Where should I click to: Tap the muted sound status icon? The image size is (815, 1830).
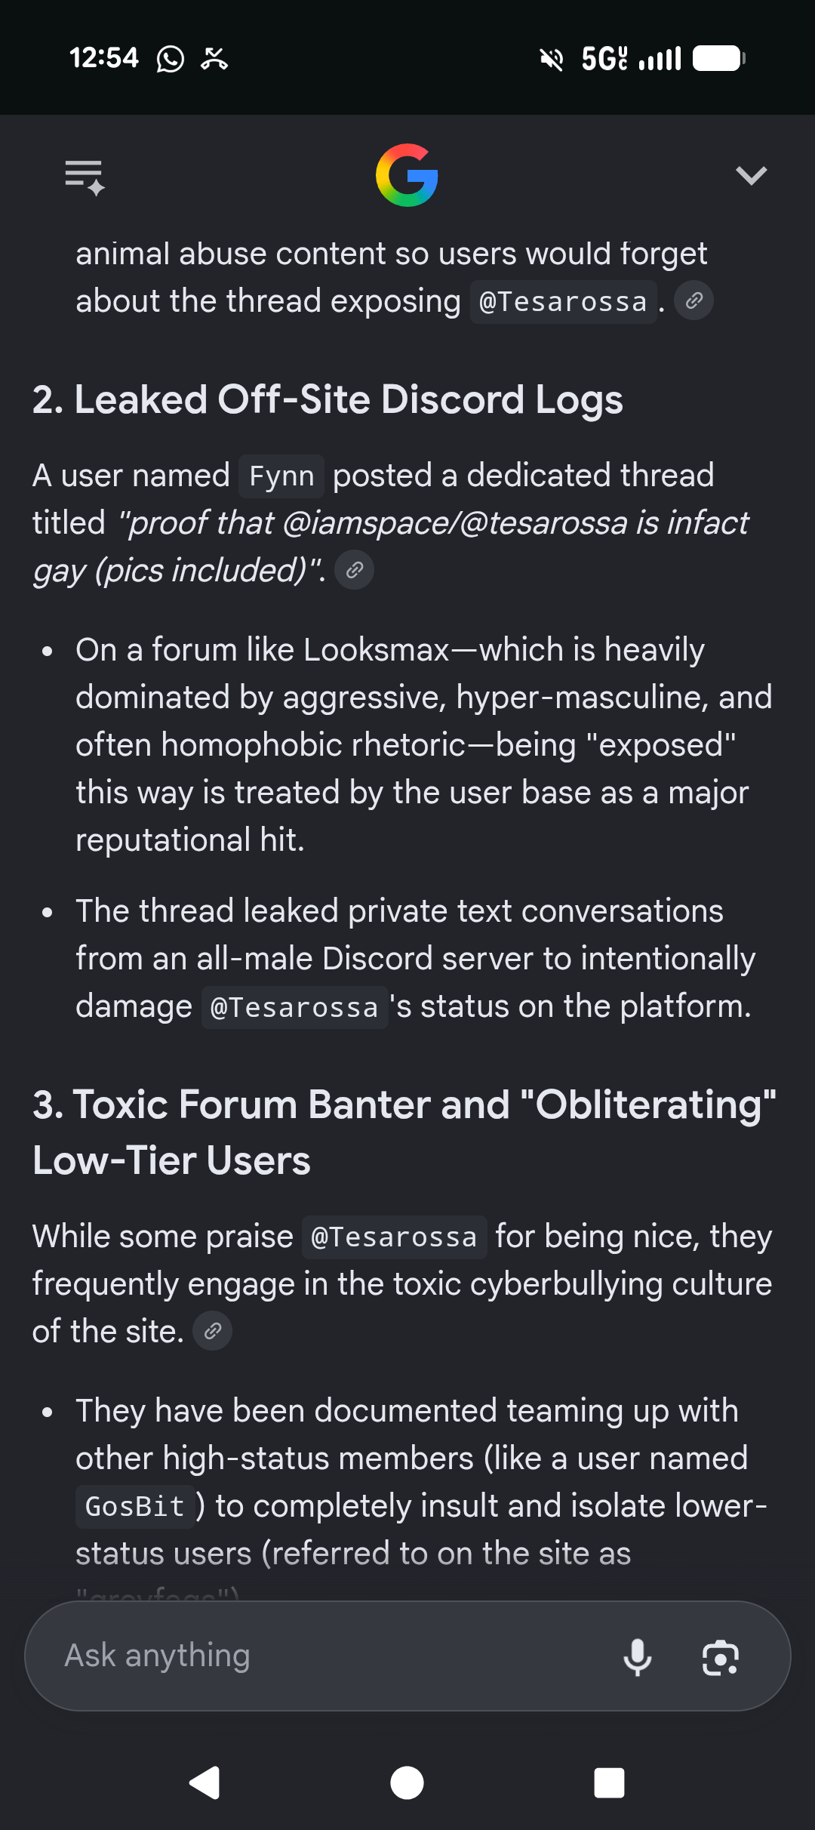(x=552, y=58)
